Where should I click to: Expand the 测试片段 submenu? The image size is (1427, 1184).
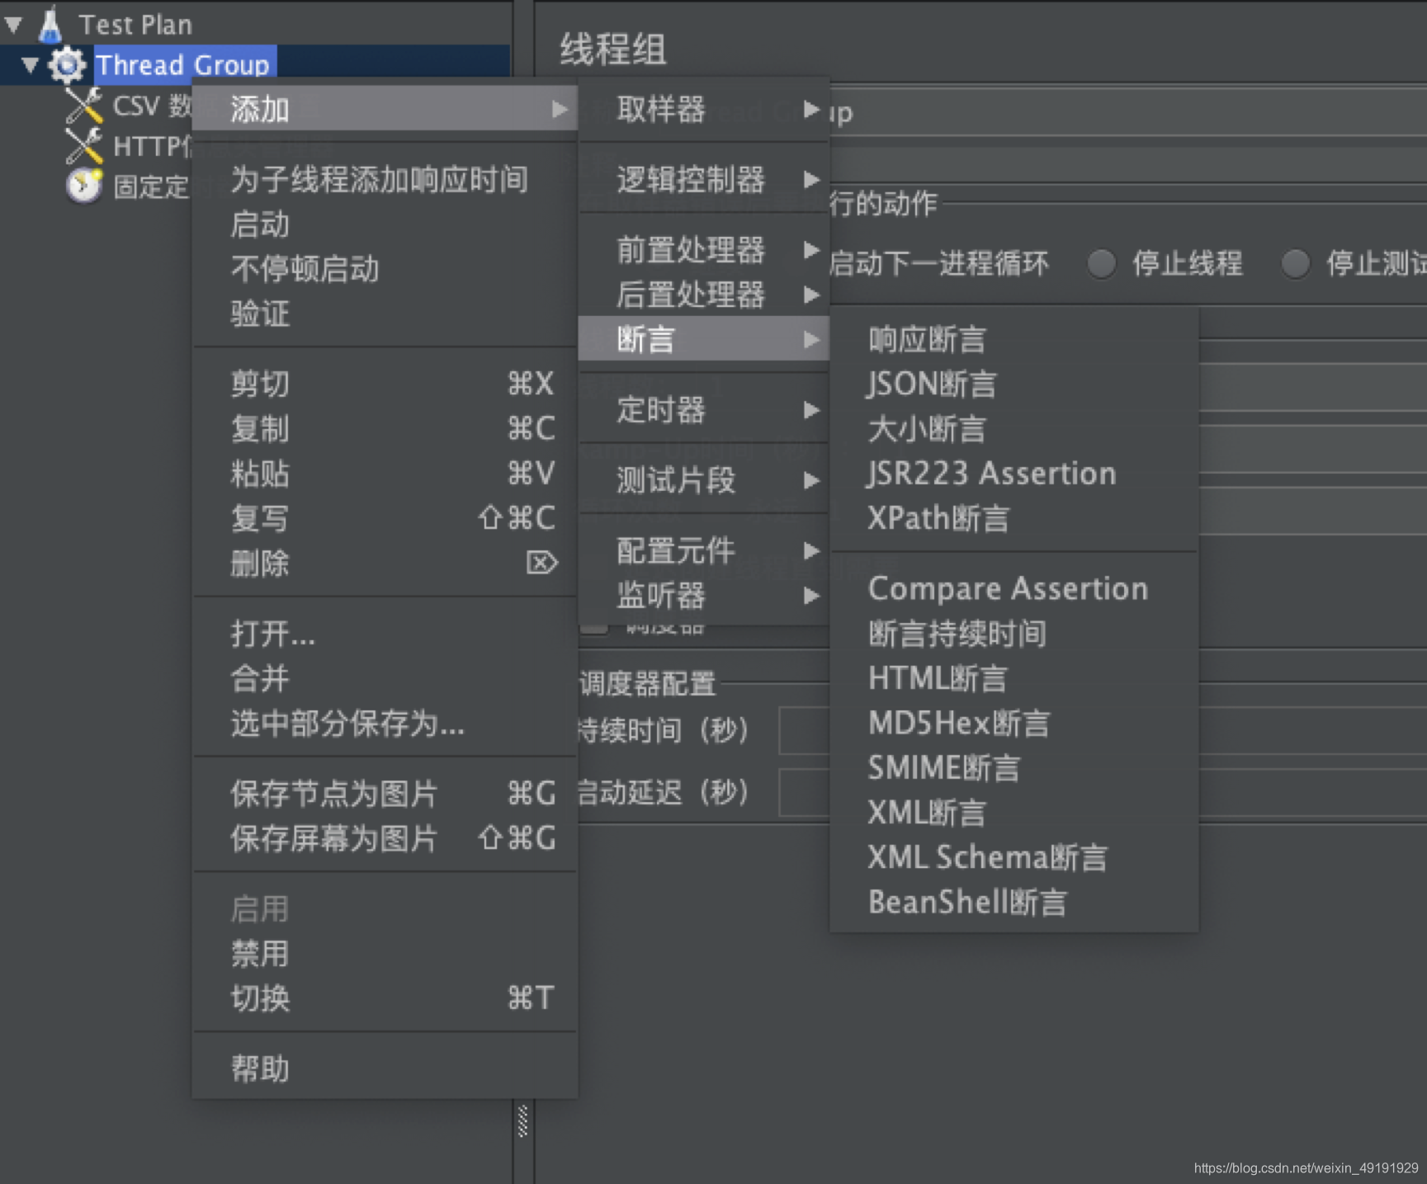click(704, 479)
